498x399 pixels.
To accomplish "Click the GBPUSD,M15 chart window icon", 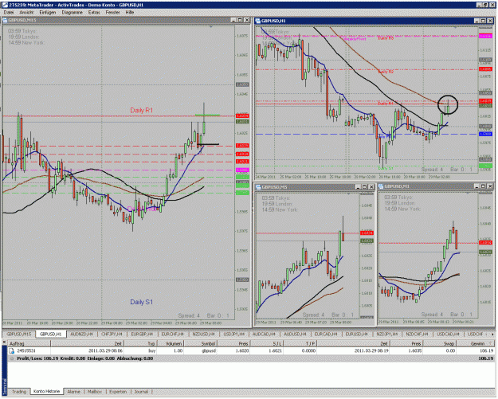I will pyautogui.click(x=5, y=20).
